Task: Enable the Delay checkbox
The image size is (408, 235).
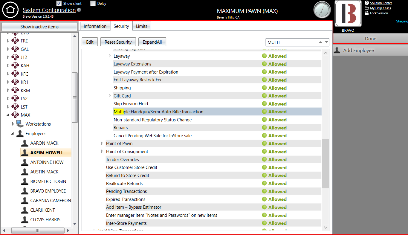Action: [93, 3]
